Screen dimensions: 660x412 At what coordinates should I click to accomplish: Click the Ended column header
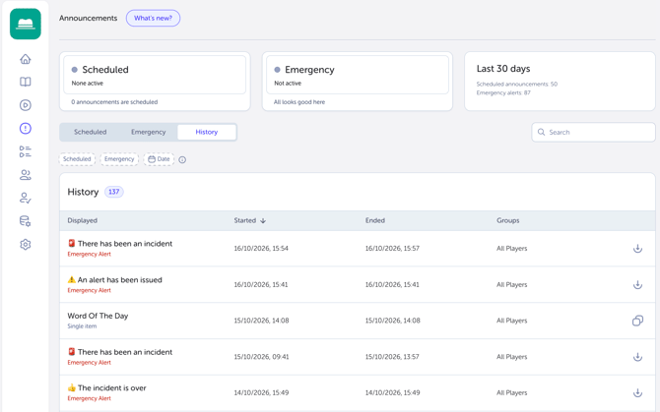pos(375,220)
